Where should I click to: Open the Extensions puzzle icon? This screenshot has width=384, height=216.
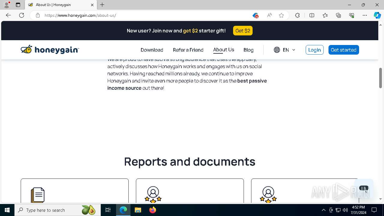pos(297,15)
